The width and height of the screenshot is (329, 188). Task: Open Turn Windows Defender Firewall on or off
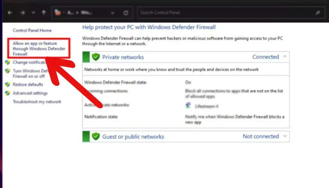pos(31,74)
